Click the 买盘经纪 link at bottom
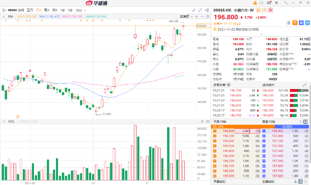Image resolution: width=311 pixels, height=185 pixels. click(x=219, y=182)
